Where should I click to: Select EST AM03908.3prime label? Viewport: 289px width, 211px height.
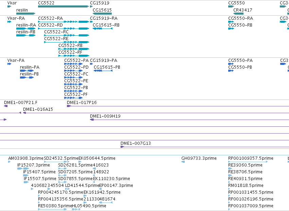pyautogui.click(x=26, y=158)
